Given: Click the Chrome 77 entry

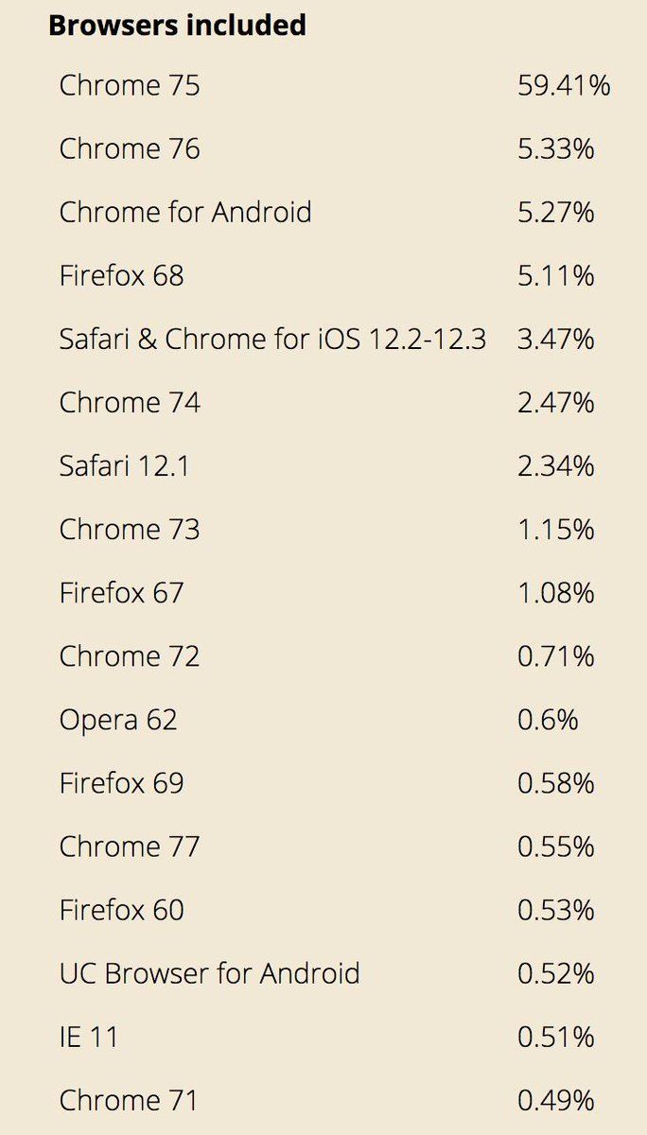Looking at the screenshot, I should click(x=130, y=846).
